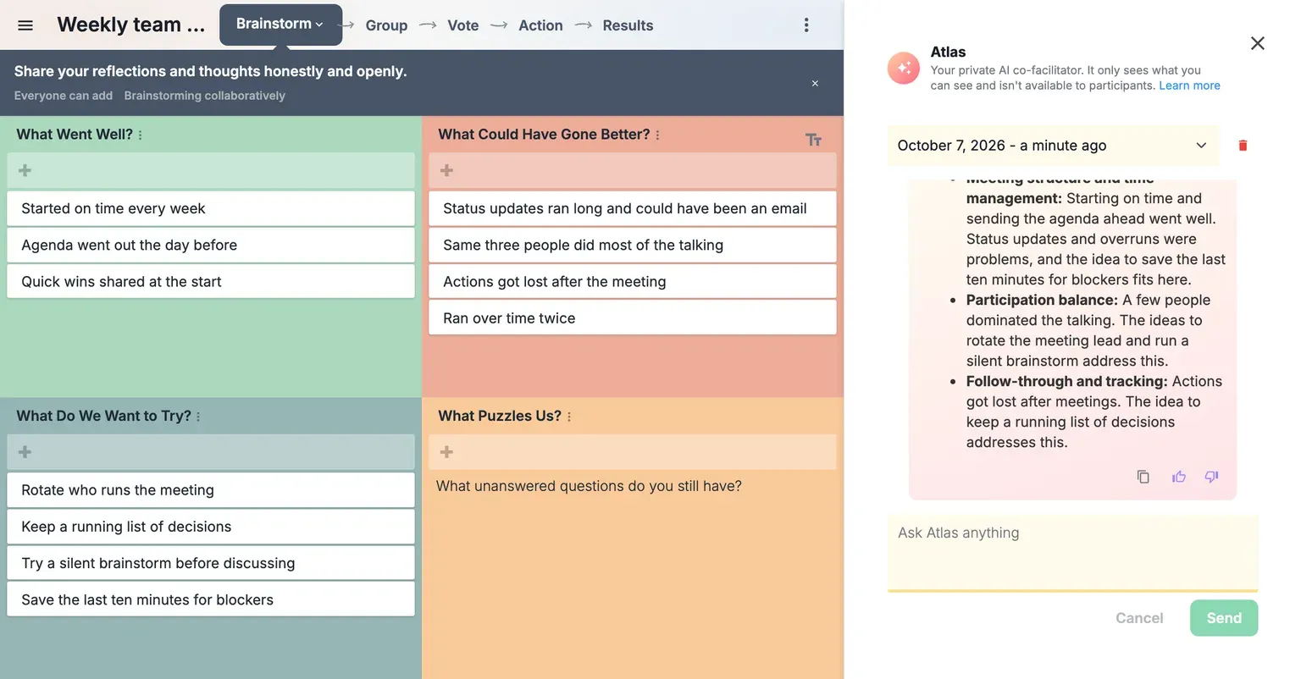The height and width of the screenshot is (679, 1301).
Task: Click the Ask Atlas anything input
Action: click(1072, 552)
